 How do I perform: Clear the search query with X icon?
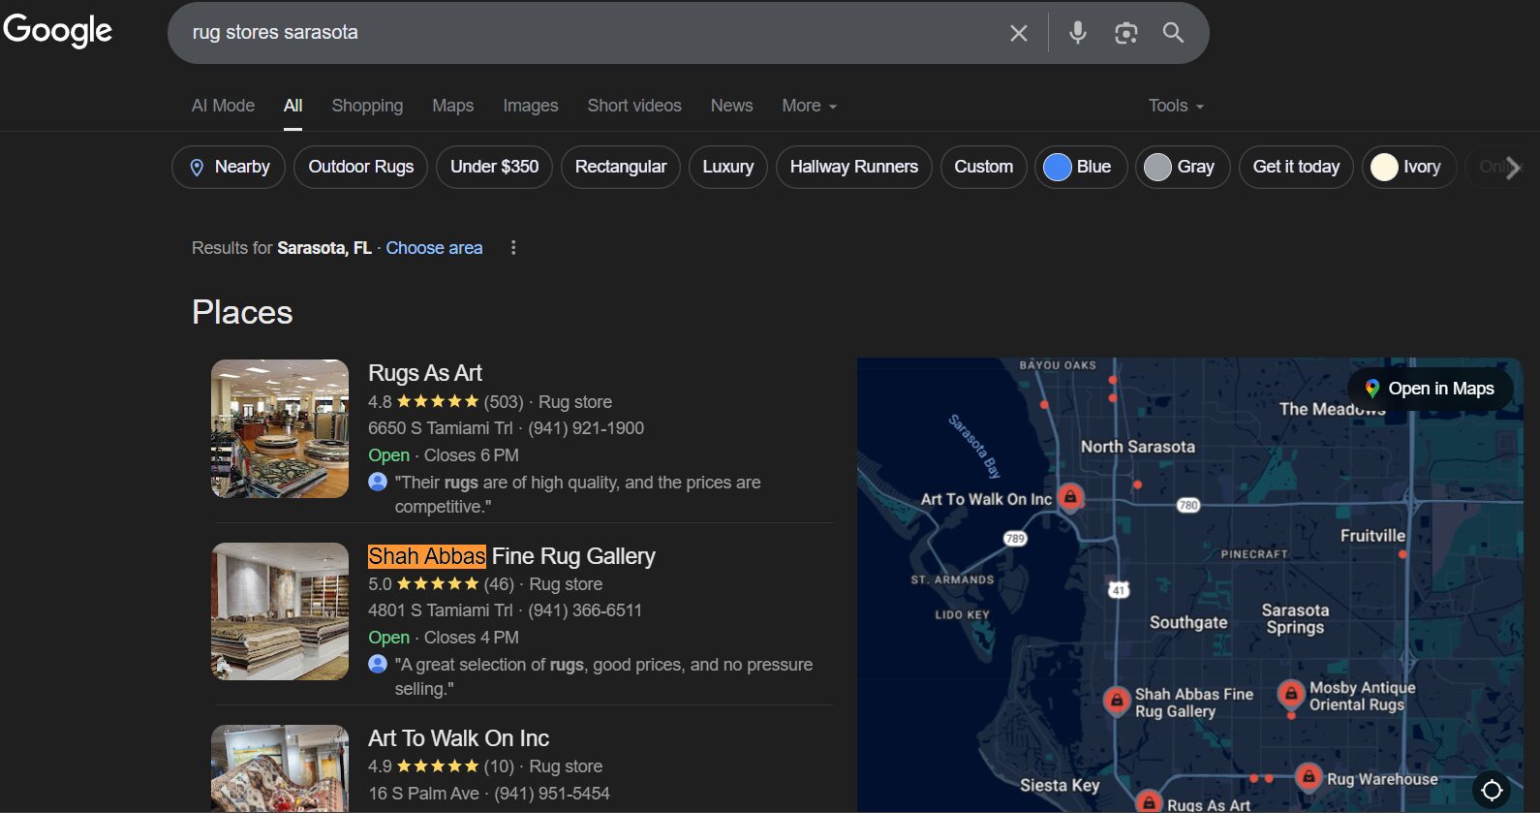point(1018,33)
